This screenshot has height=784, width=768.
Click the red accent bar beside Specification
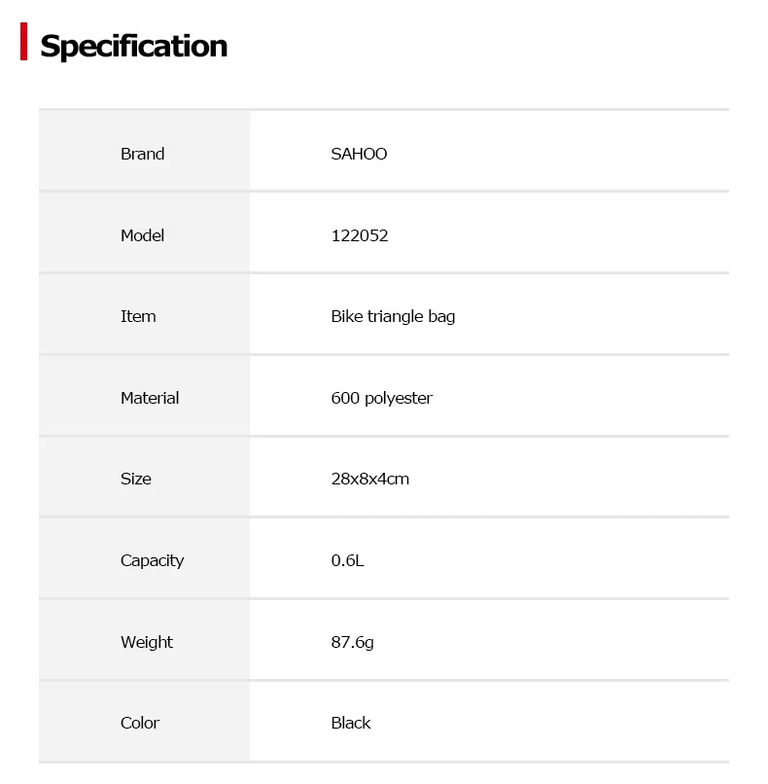[x=23, y=44]
